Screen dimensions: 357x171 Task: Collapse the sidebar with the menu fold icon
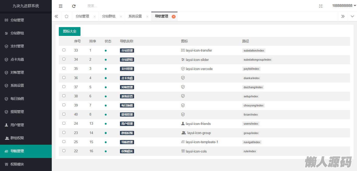pyautogui.click(x=61, y=6)
